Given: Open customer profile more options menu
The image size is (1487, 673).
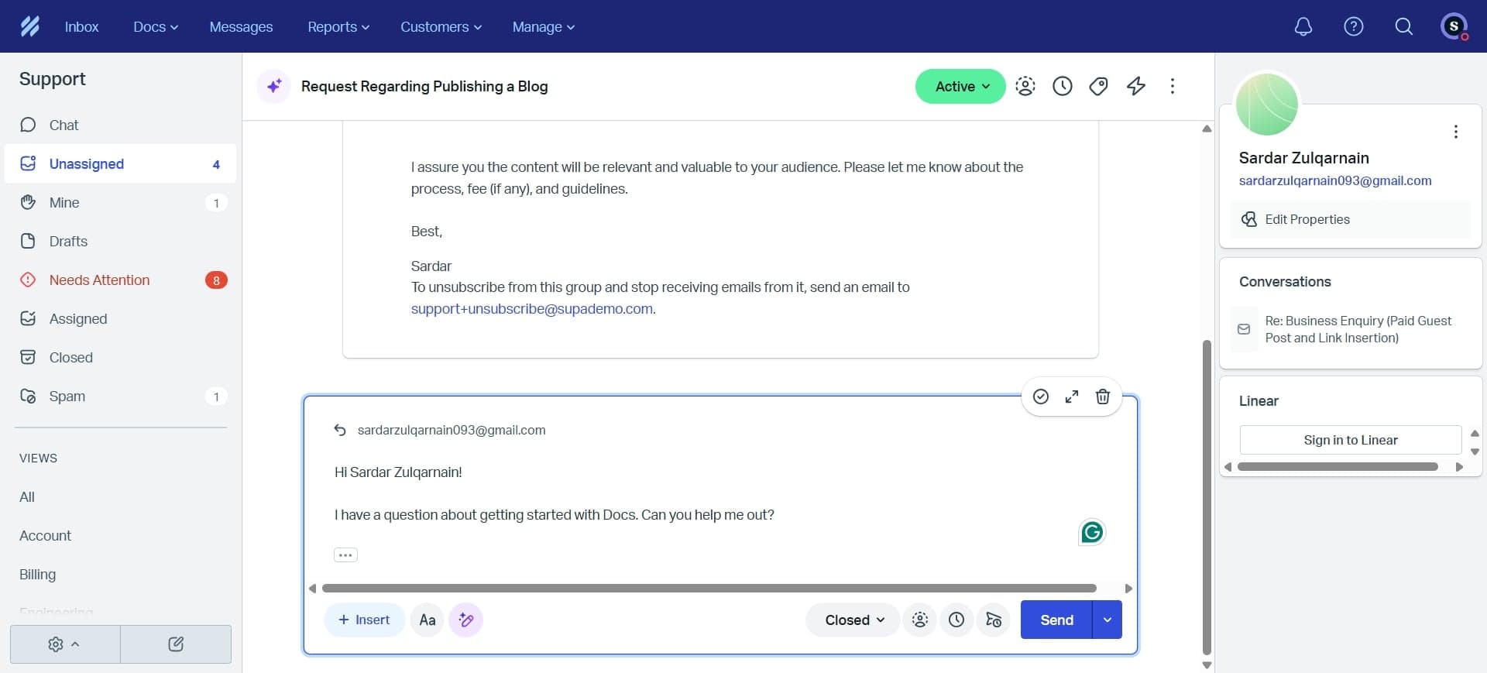Looking at the screenshot, I should click(x=1456, y=132).
